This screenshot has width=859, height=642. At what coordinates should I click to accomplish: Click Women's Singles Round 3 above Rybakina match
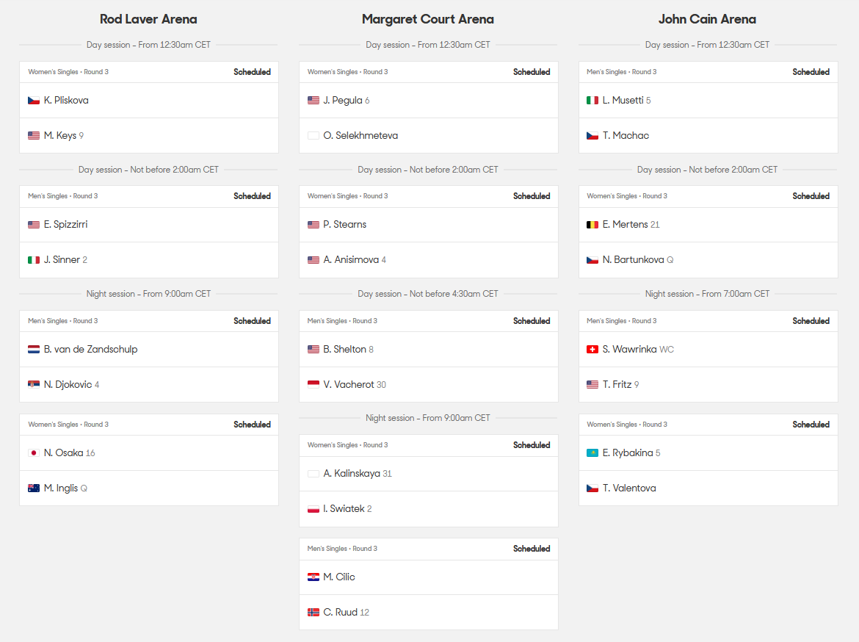tap(627, 425)
